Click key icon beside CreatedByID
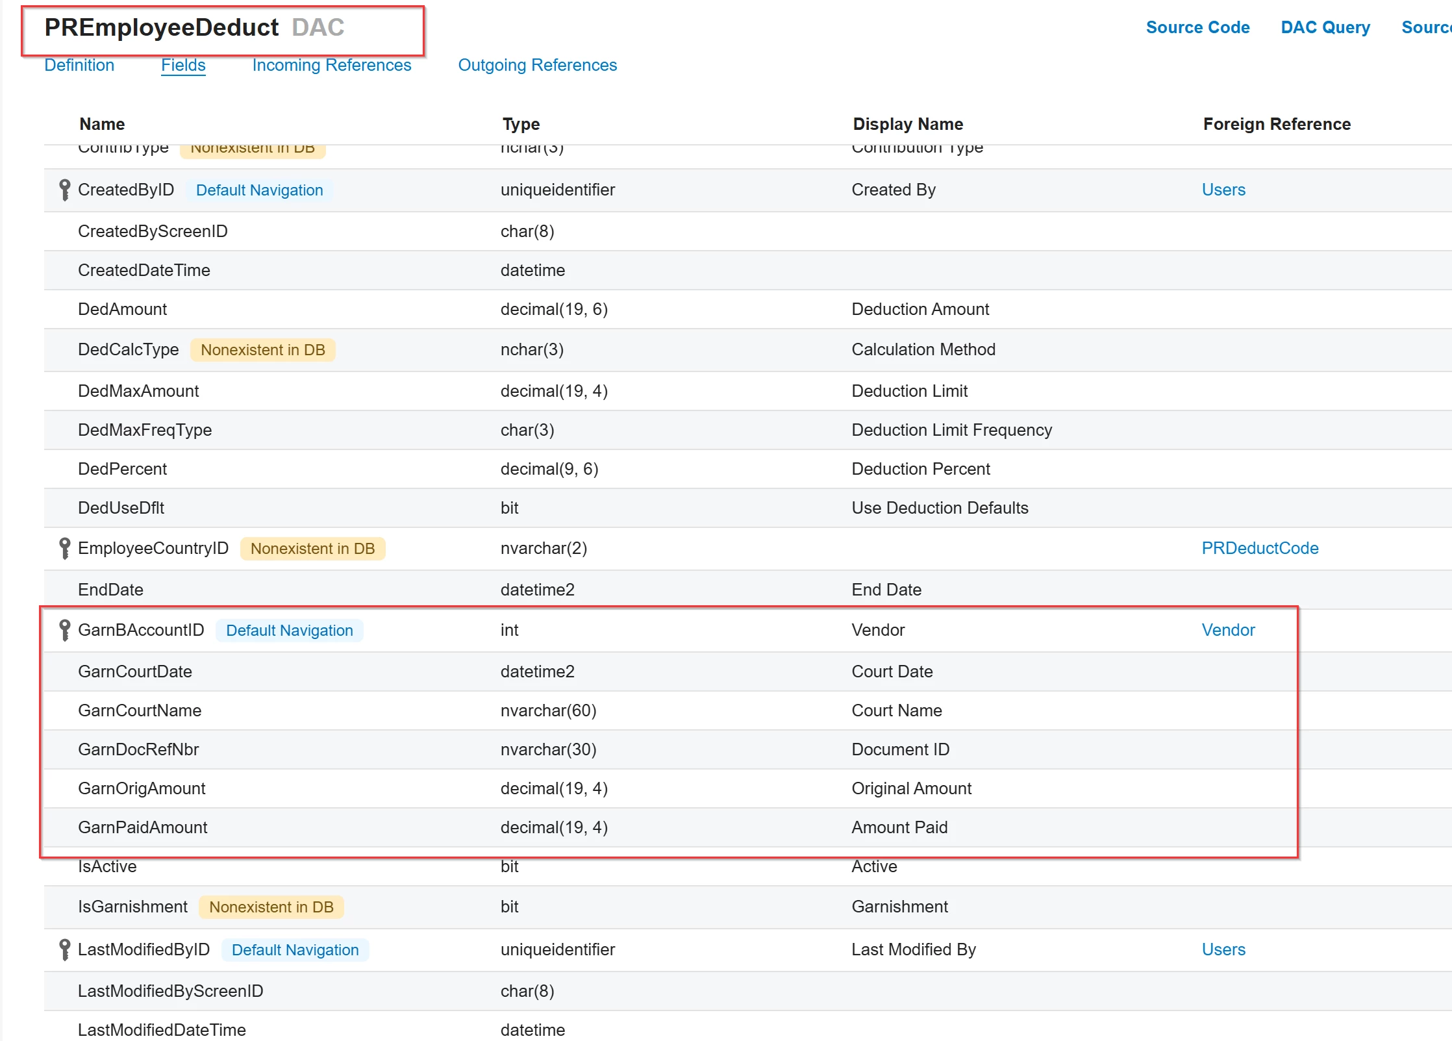This screenshot has height=1041, width=1452. coord(64,190)
